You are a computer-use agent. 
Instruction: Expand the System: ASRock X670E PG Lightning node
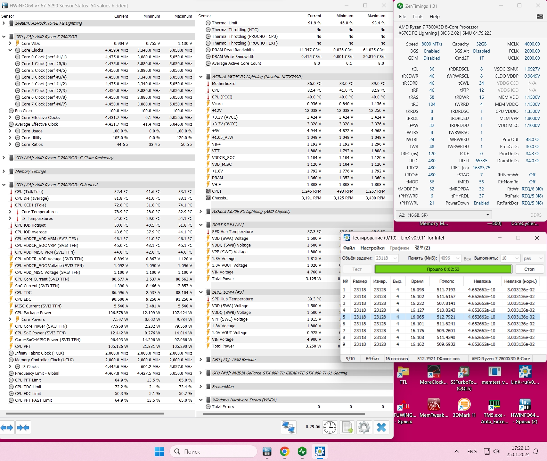click(x=4, y=23)
